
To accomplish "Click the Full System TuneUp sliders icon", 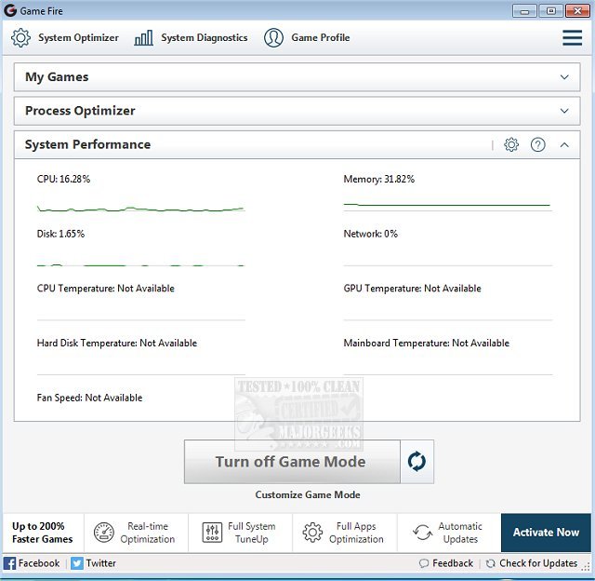I will tap(212, 533).
